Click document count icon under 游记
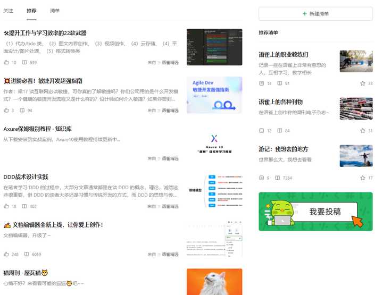Viewport: 383px width, 295px height. (x=261, y=178)
